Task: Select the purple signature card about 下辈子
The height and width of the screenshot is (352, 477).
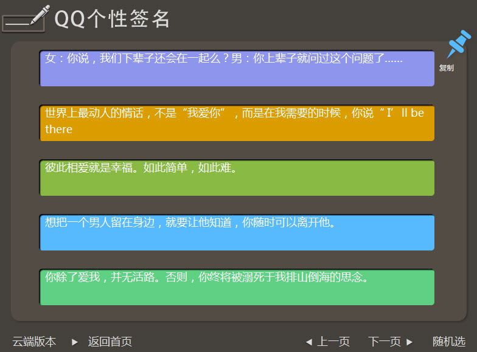Action: tap(237, 68)
